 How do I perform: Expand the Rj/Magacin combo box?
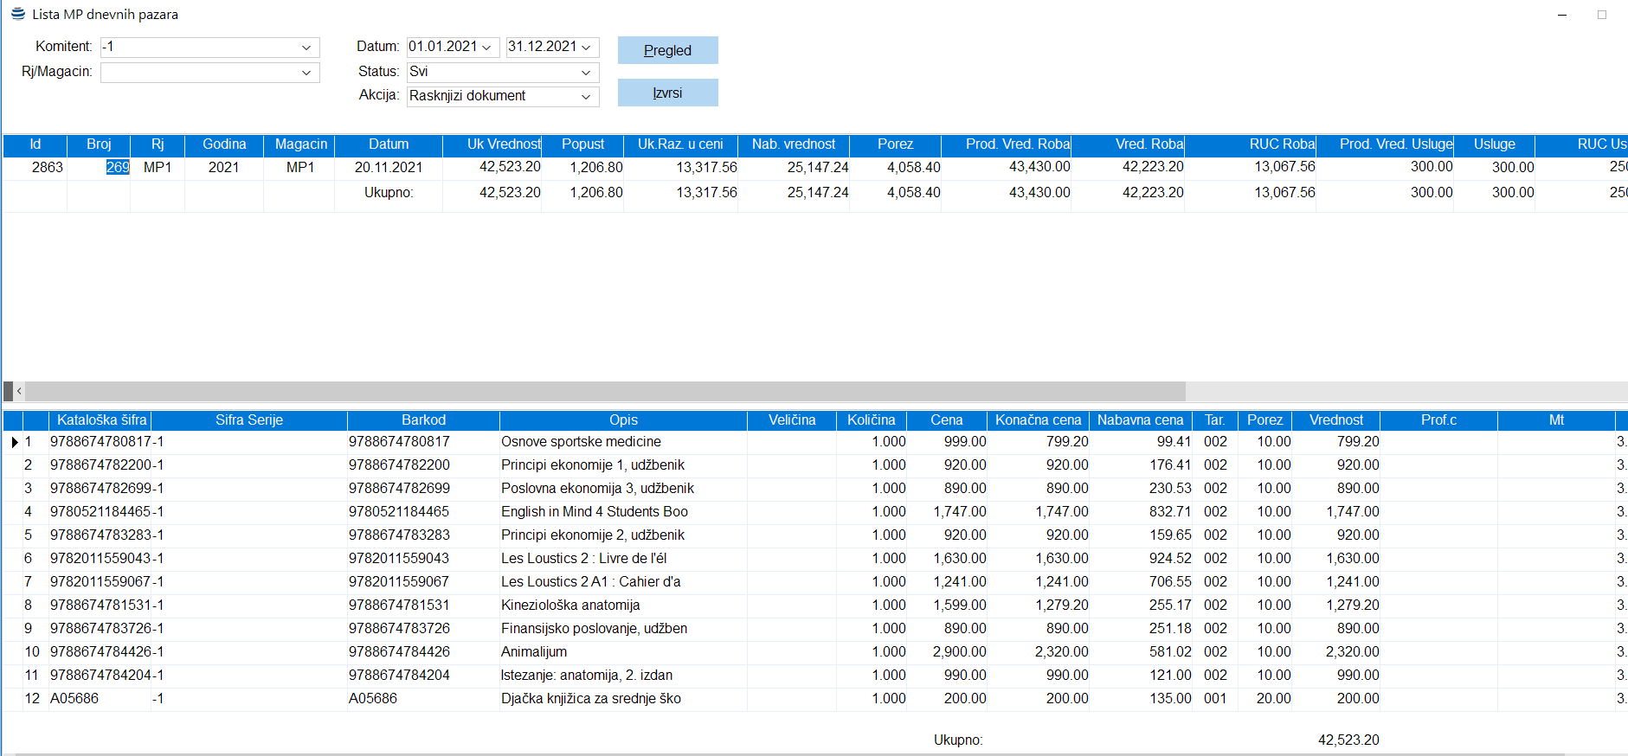click(x=306, y=73)
